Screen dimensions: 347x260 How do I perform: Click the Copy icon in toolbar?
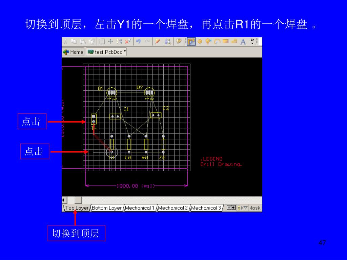click(x=74, y=41)
